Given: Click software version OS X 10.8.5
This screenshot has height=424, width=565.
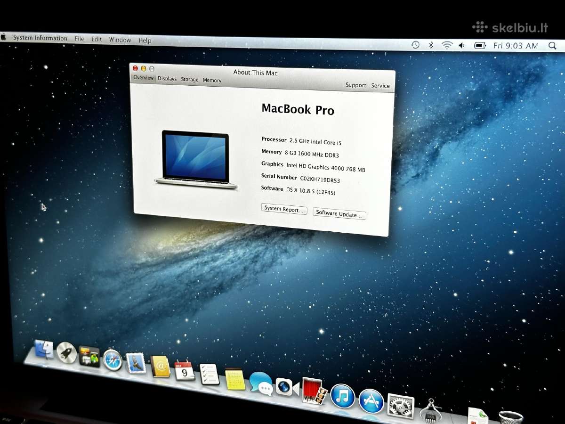Looking at the screenshot, I should pyautogui.click(x=311, y=191).
